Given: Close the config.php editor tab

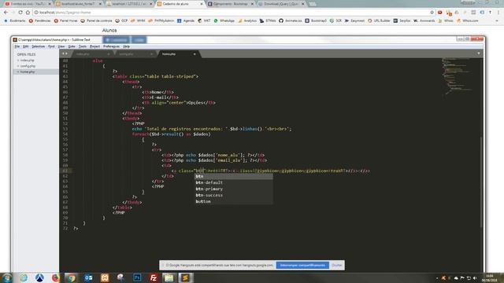Looking at the screenshot, I should [151, 54].
